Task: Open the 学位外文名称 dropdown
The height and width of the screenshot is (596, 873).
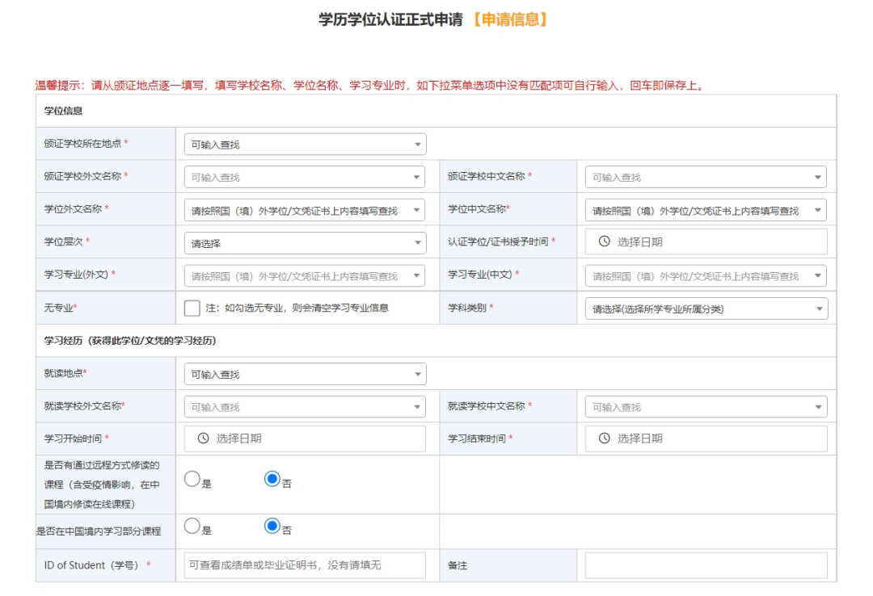Action: point(305,210)
